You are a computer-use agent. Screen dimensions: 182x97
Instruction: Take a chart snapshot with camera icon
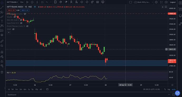tap(166, 2)
